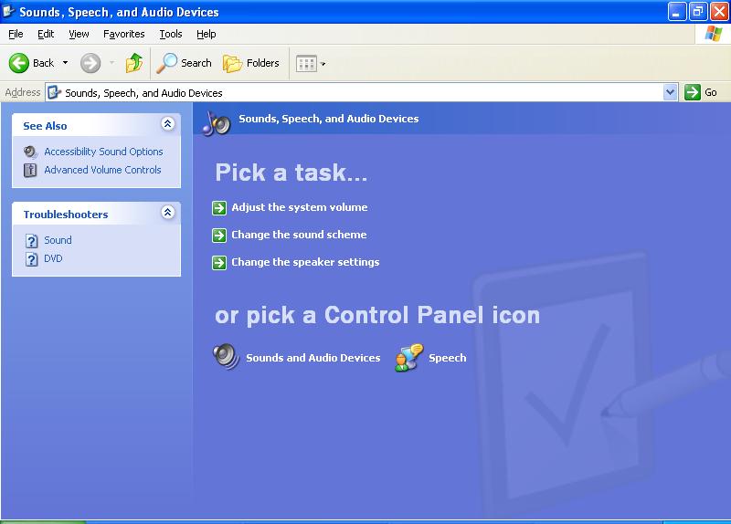This screenshot has height=524, width=731.
Task: Click the green Go arrow button
Action: pos(693,92)
